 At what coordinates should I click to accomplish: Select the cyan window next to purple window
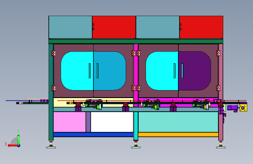[x=162, y=71]
